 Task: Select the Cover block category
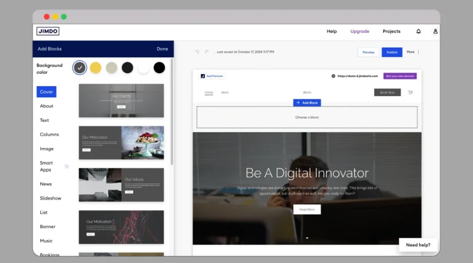tap(46, 92)
